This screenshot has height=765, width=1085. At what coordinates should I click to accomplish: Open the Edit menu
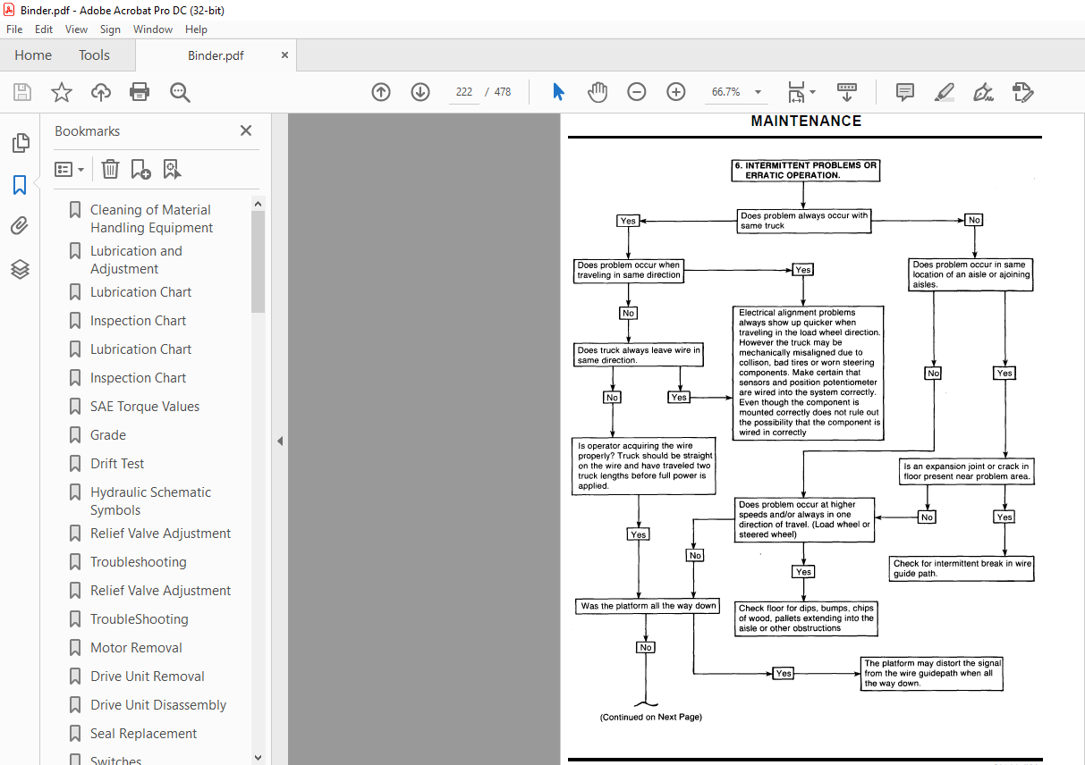pyautogui.click(x=44, y=29)
